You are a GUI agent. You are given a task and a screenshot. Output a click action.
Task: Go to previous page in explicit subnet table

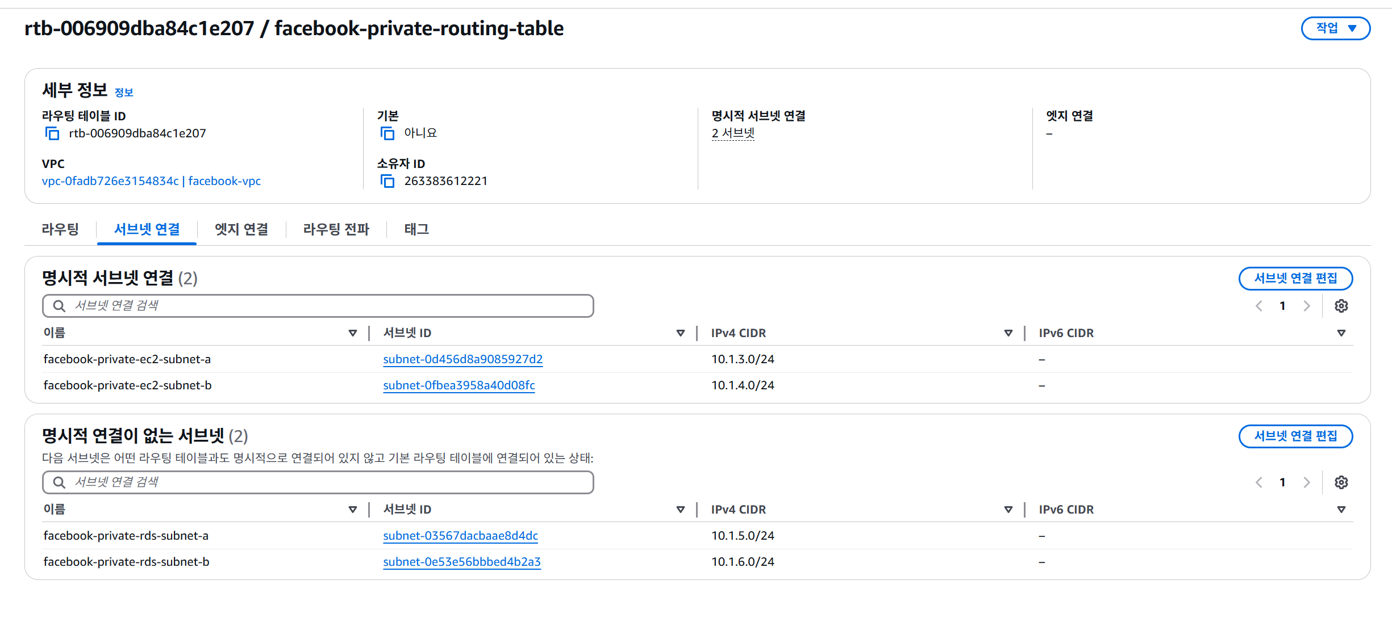tap(1259, 306)
